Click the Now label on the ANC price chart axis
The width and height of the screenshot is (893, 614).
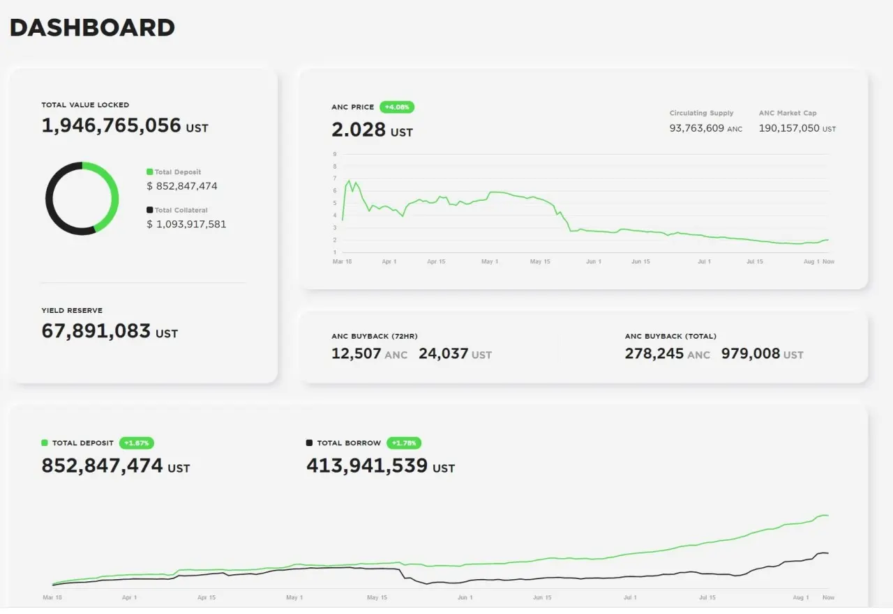pyautogui.click(x=828, y=262)
